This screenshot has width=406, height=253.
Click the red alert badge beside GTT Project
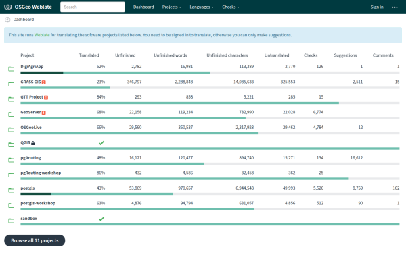click(46, 97)
